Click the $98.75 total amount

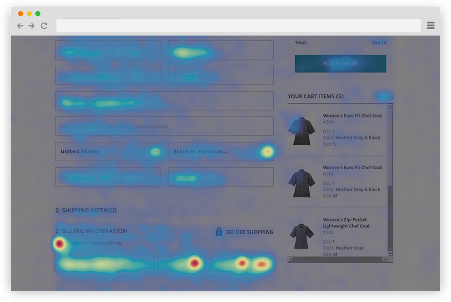pyautogui.click(x=379, y=42)
